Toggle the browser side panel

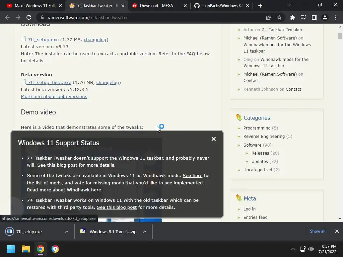[314, 17]
